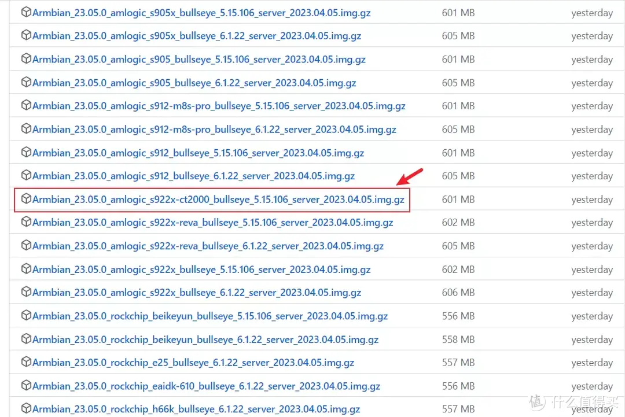
Task: Download amlogic s905x bullseye 6.1.22 image
Action: click(x=197, y=36)
